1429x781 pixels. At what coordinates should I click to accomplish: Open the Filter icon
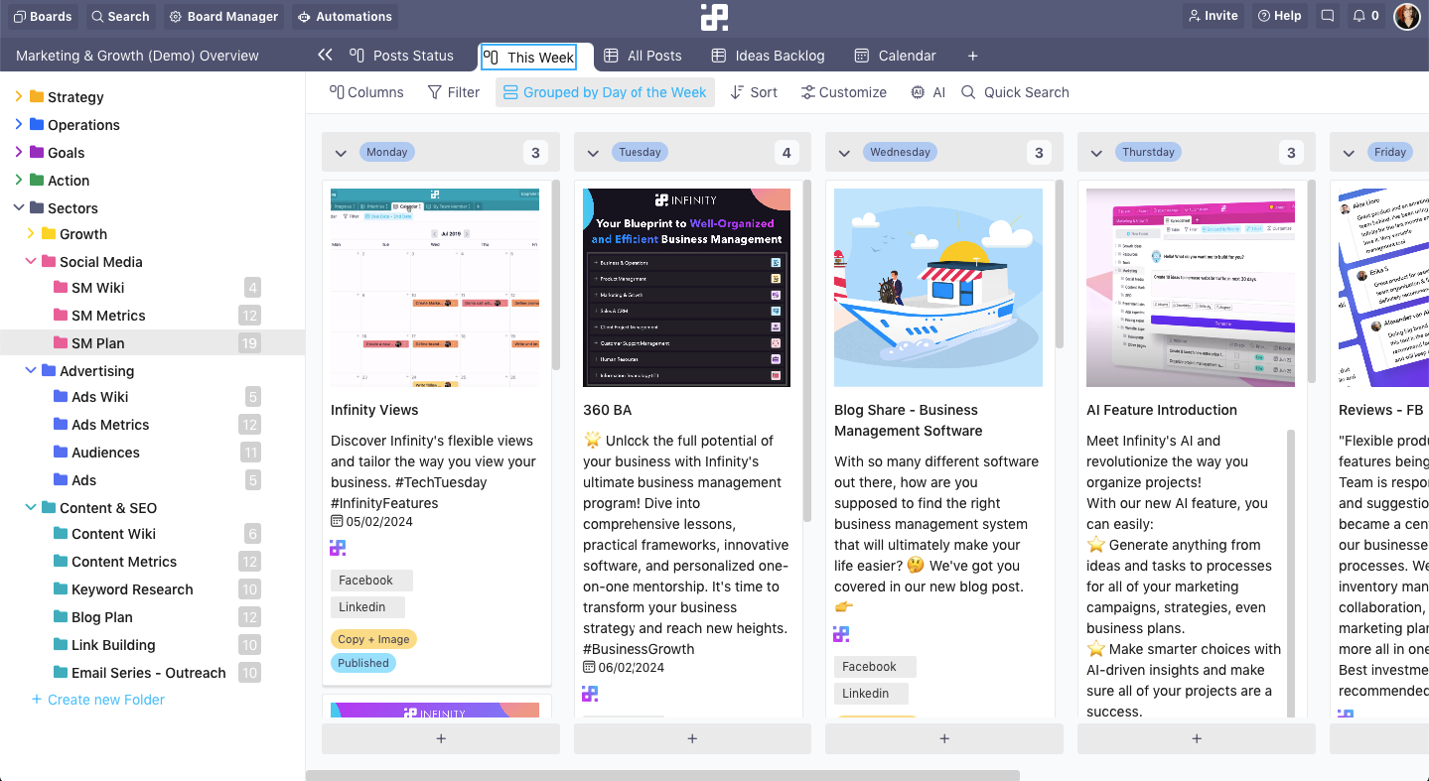[x=434, y=91]
